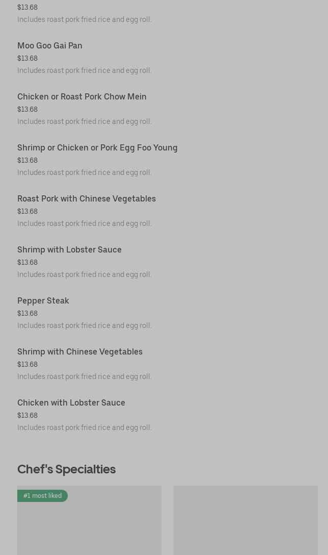Open the right Chef's Specialties card image
Image resolution: width=328 pixels, height=555 pixels.
click(245, 520)
